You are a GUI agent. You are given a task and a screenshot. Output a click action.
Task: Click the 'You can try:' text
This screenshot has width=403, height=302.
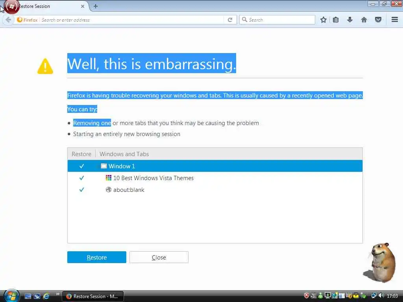[82, 109]
